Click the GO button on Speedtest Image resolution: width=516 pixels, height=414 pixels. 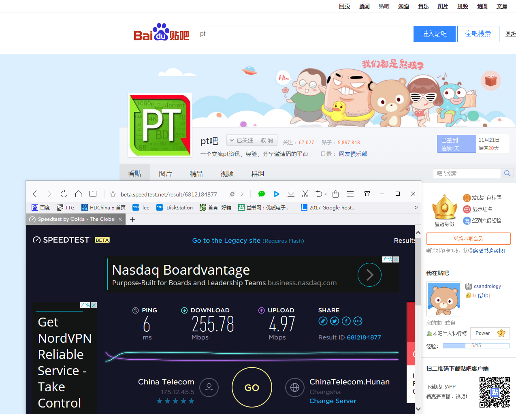pyautogui.click(x=252, y=387)
